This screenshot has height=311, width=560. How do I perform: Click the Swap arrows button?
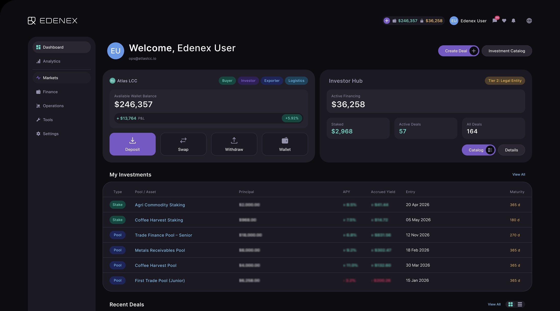183,144
